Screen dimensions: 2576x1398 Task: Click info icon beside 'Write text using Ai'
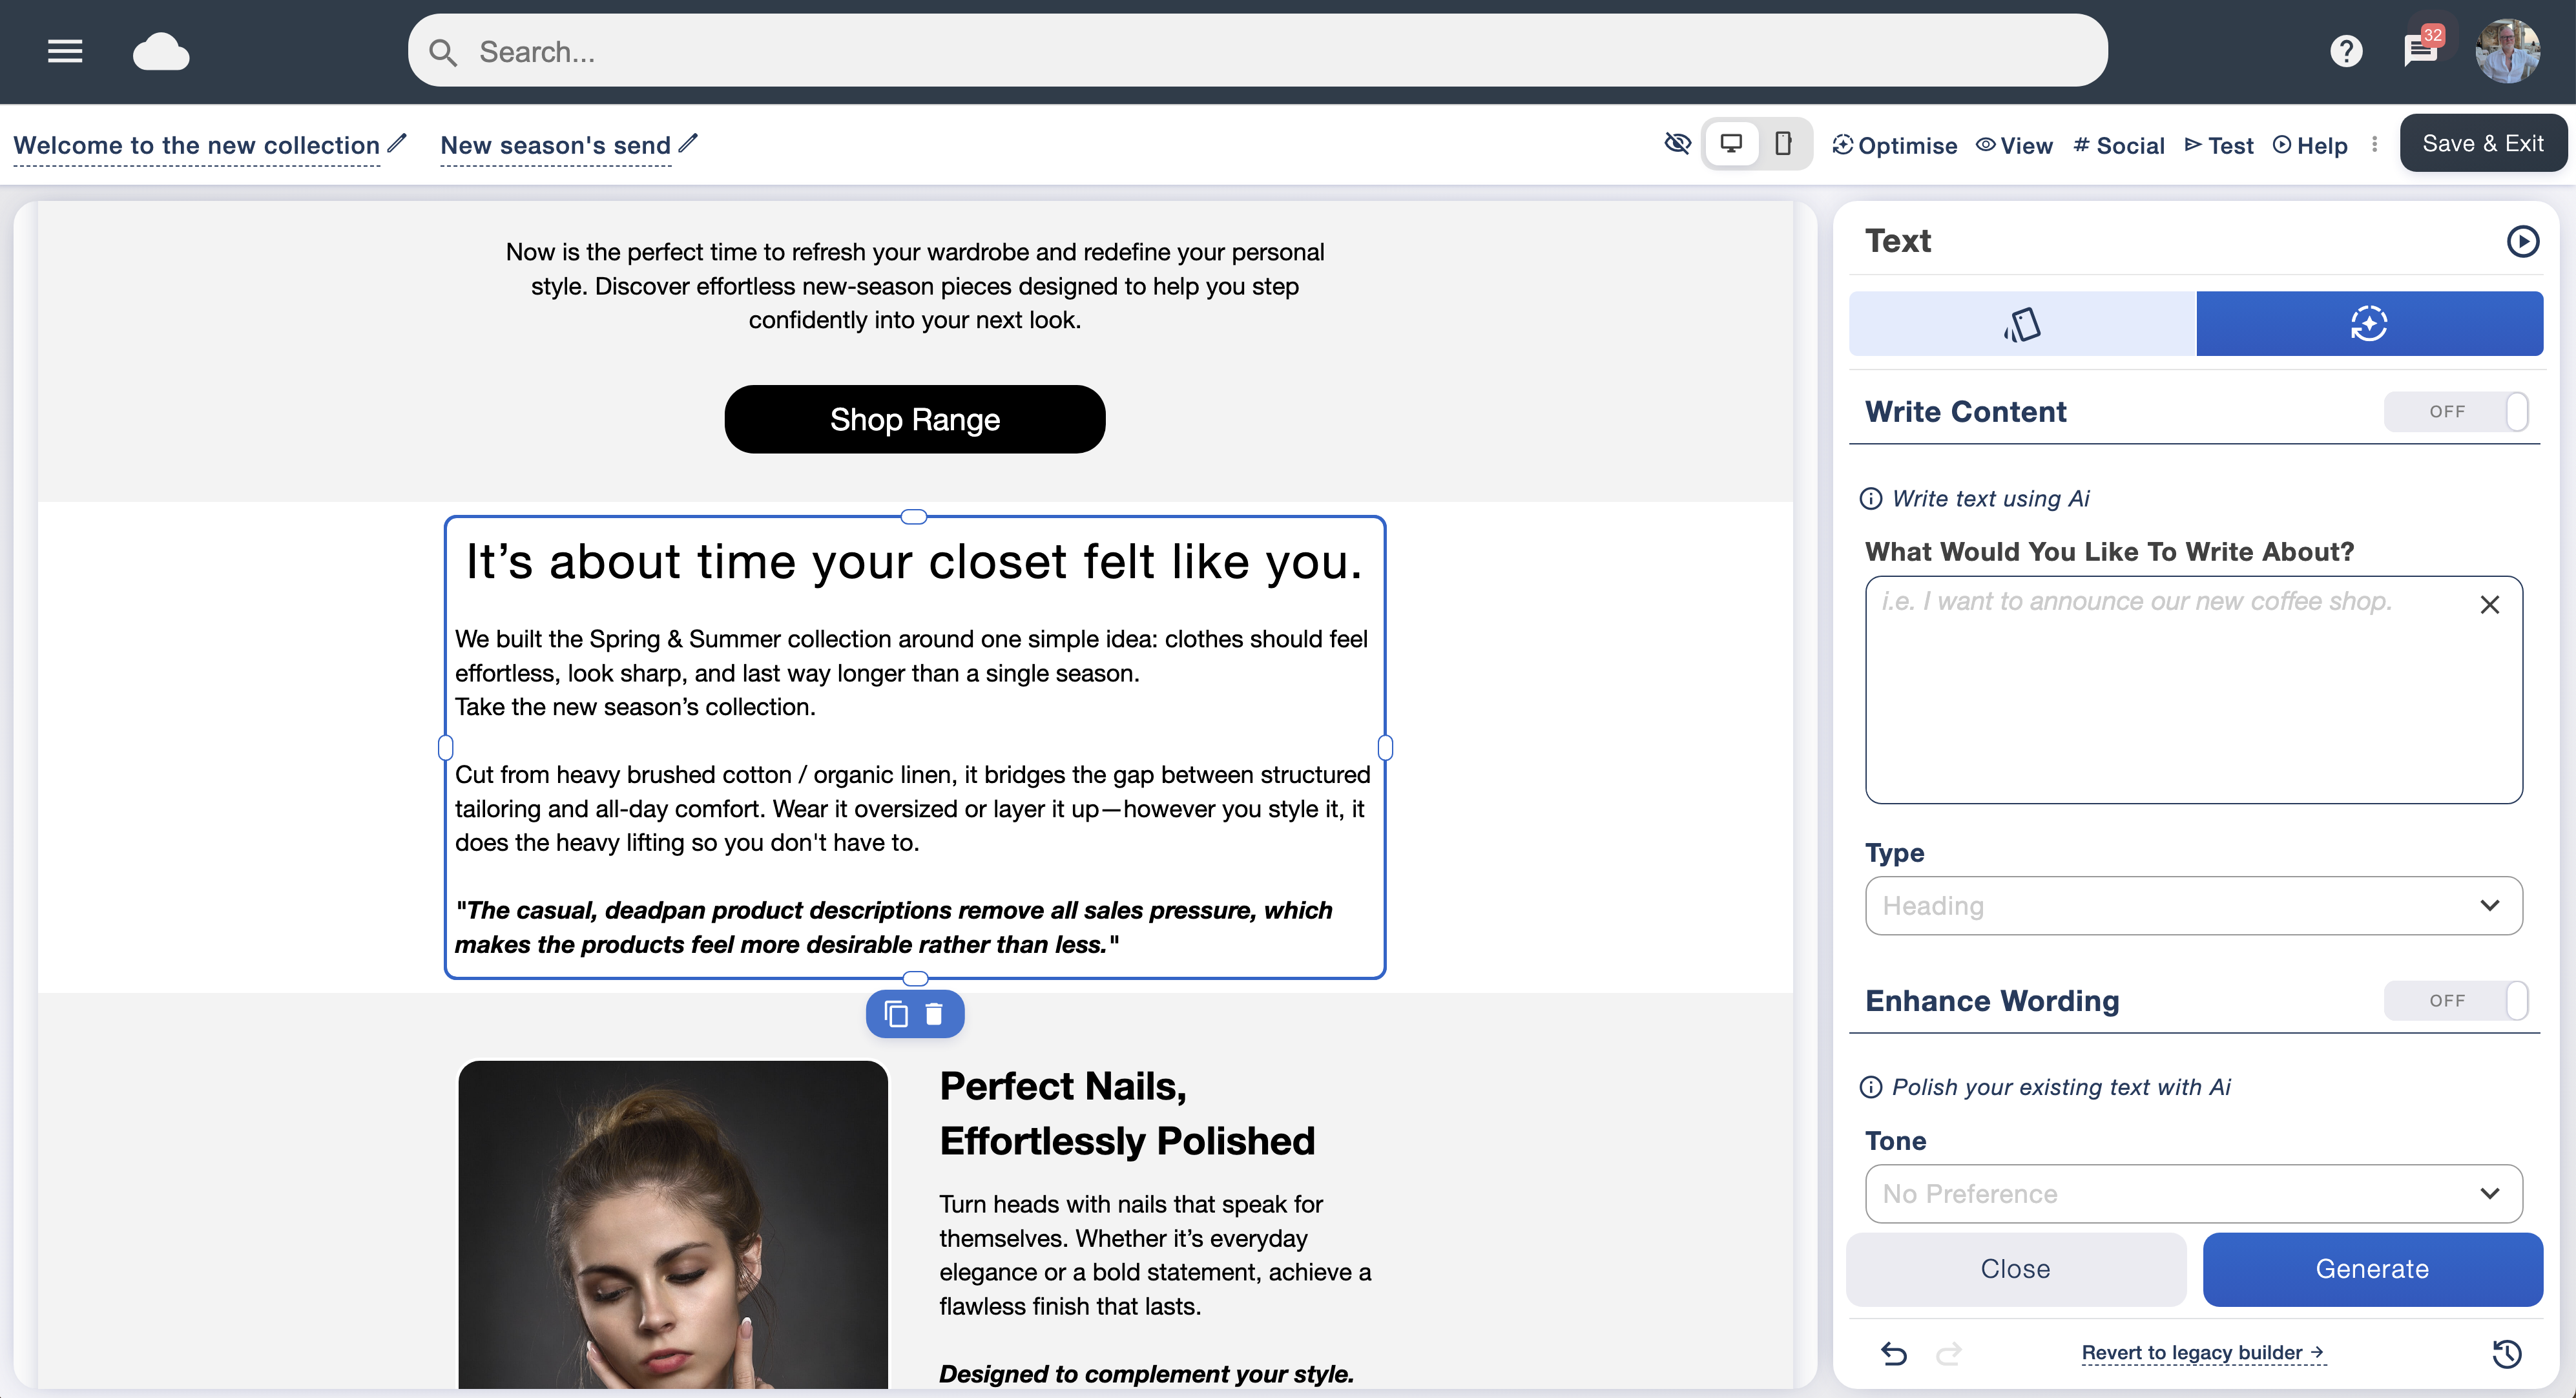coord(1870,499)
